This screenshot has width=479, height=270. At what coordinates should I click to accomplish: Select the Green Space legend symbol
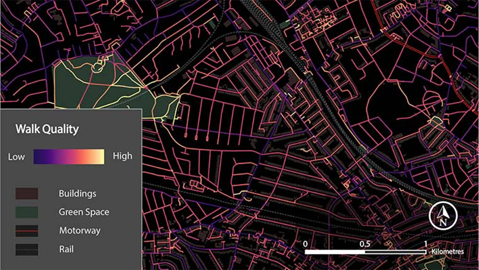(x=26, y=212)
